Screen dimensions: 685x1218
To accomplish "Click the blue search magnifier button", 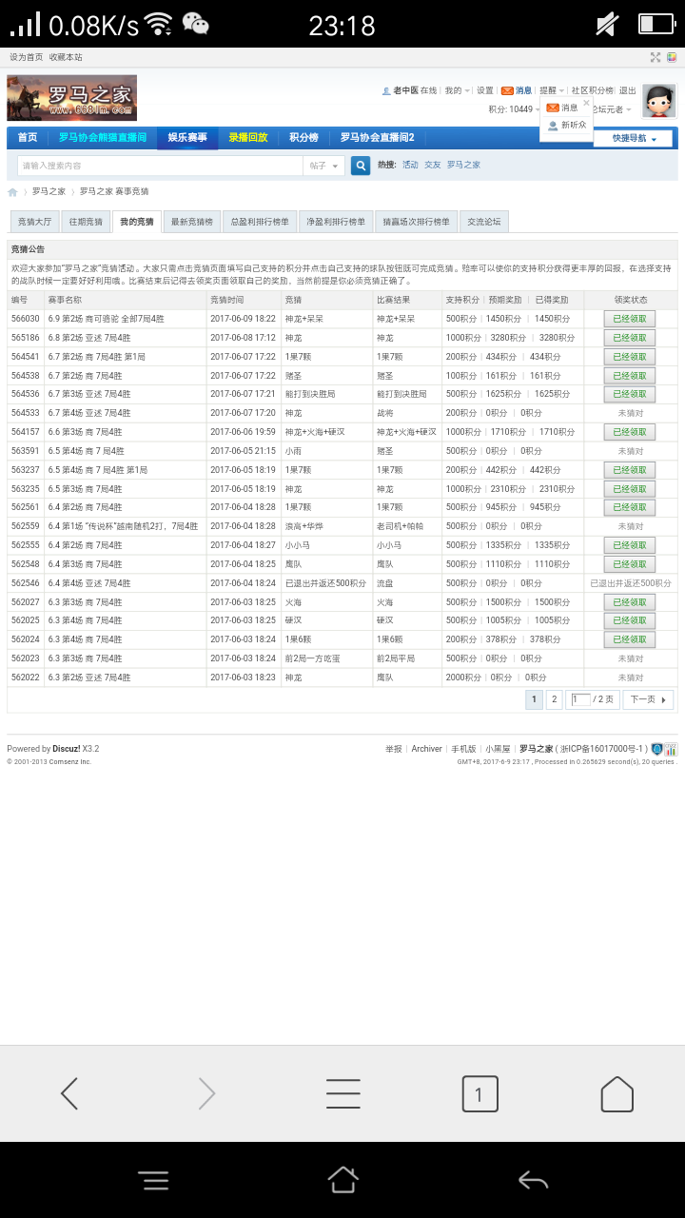I will pos(361,166).
